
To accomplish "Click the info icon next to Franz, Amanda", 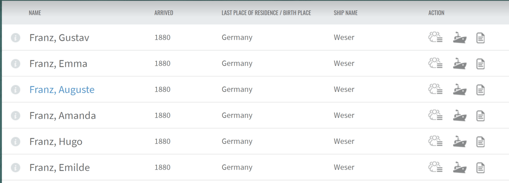I will [x=15, y=116].
